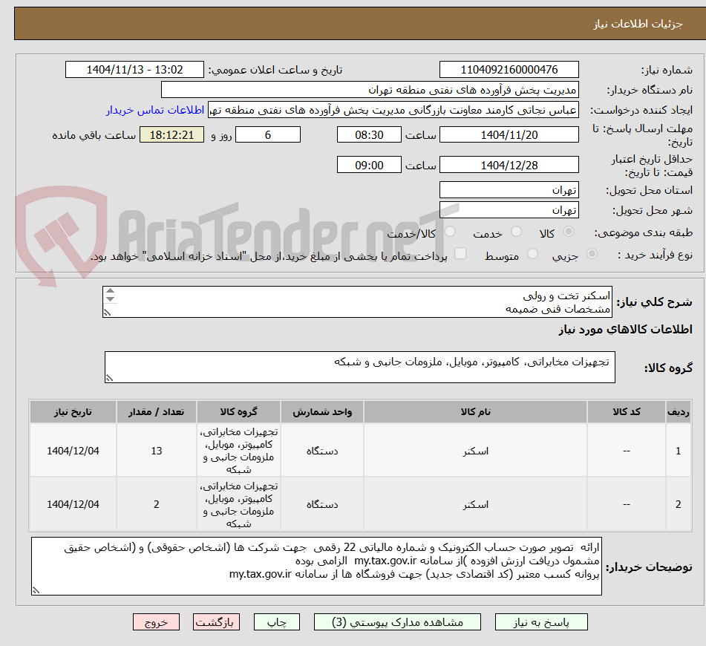The height and width of the screenshot is (646, 706).
Task: Click the استان محل تحویل field تهران
Action: (509, 190)
